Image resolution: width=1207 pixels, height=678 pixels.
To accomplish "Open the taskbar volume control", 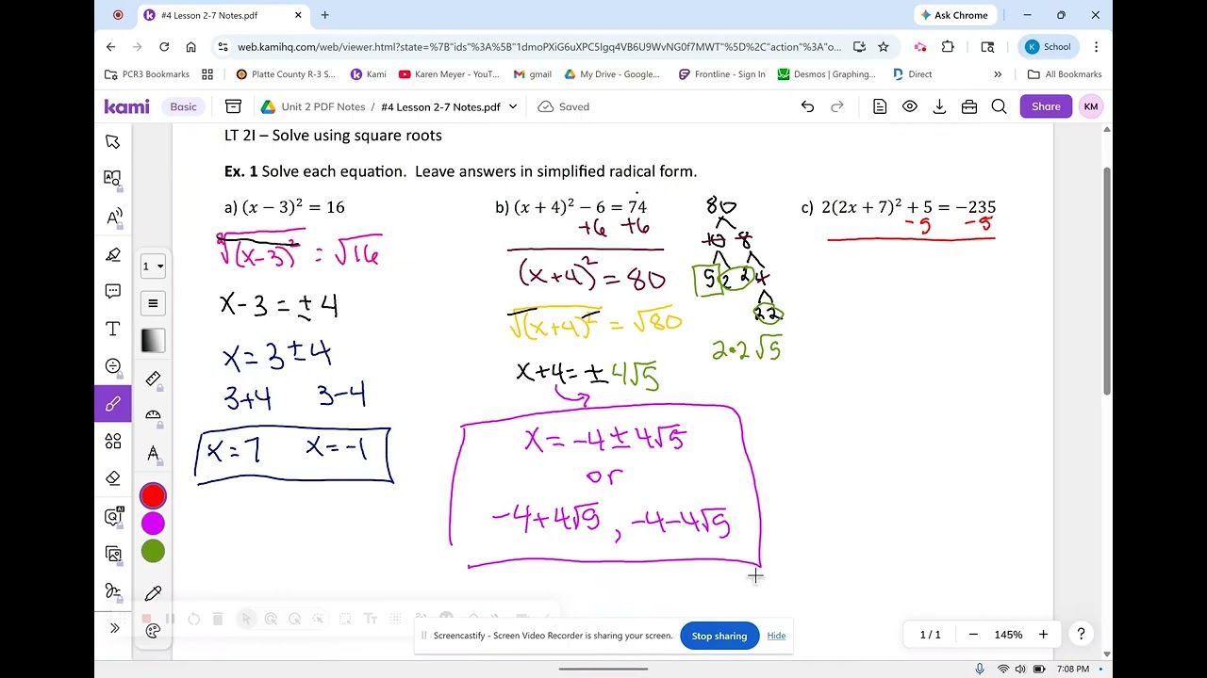I will pos(1020,670).
